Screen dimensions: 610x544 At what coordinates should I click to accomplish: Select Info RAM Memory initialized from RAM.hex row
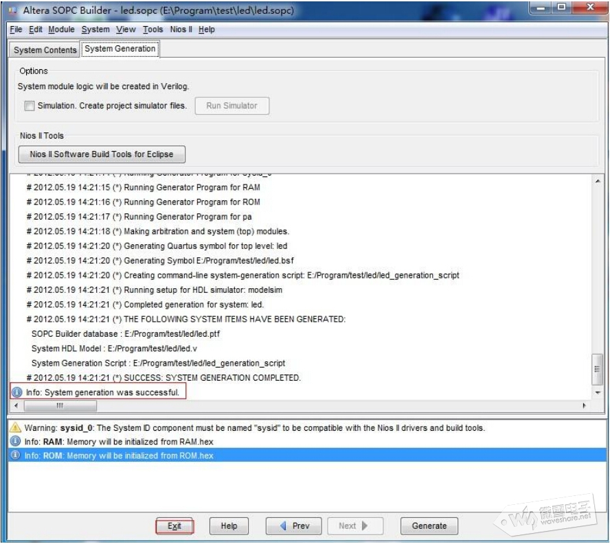307,441
